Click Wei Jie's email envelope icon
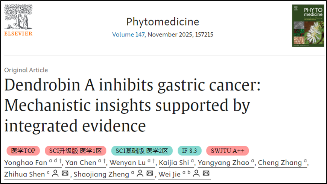The height and width of the screenshot is (184, 327). [206, 174]
